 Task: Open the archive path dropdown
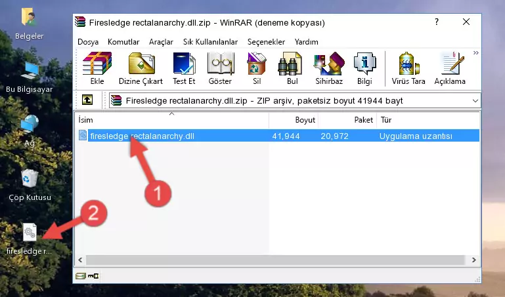click(x=475, y=100)
